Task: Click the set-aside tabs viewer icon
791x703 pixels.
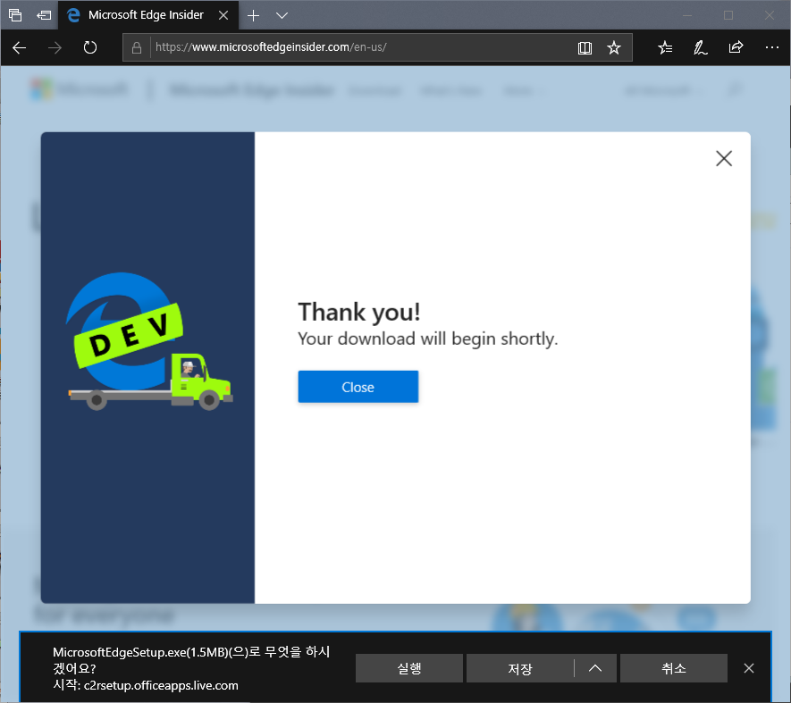Action: 15,15
